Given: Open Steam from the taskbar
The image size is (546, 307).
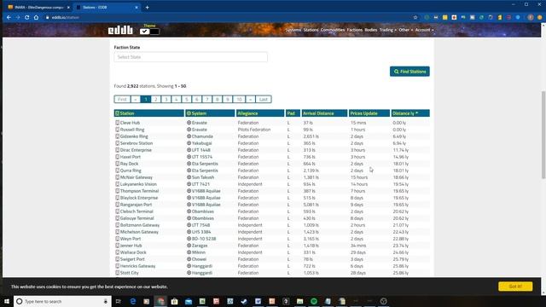Looking at the screenshot, I should [x=244, y=301].
